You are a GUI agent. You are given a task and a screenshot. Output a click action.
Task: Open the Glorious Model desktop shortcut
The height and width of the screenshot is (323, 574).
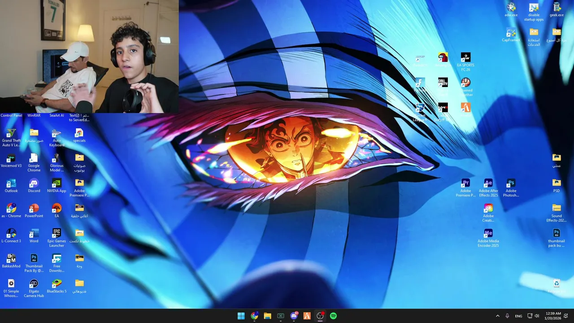click(x=57, y=163)
